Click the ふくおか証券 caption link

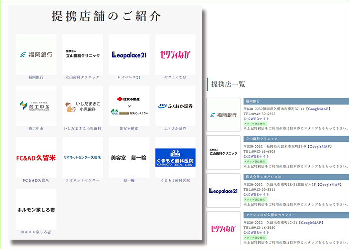coord(175,128)
